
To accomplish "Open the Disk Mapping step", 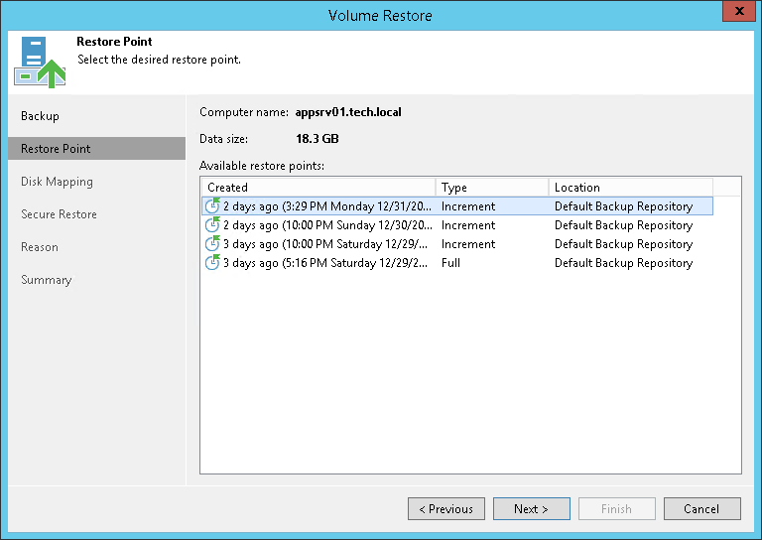I will (x=57, y=182).
